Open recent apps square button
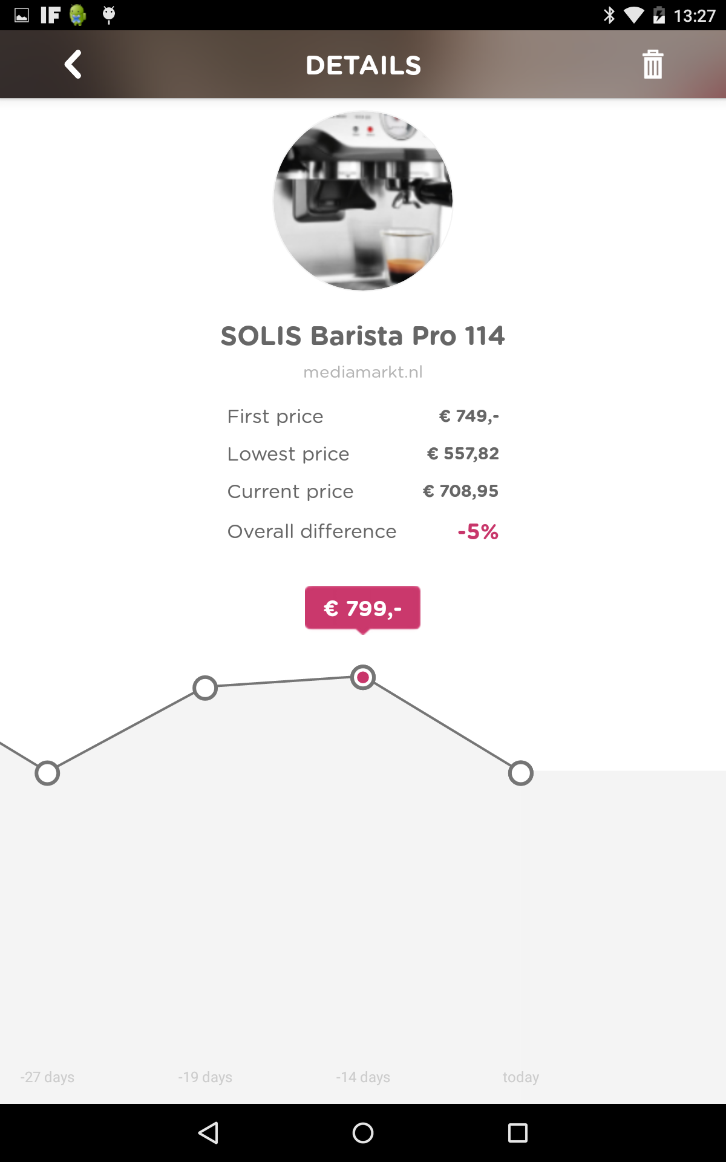This screenshot has width=726, height=1162. click(517, 1132)
